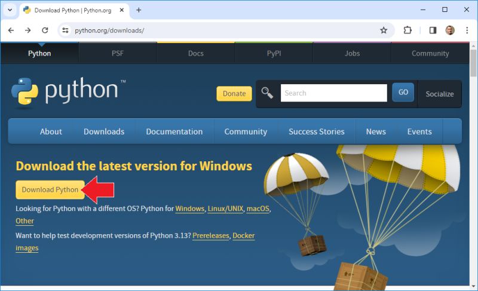This screenshot has width=478, height=291.
Task: Close the Download Python tab
Action: point(122,10)
